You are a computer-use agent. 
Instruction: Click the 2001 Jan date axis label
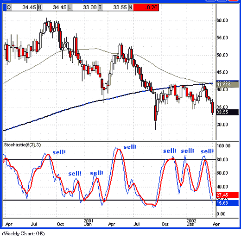tap(88, 222)
